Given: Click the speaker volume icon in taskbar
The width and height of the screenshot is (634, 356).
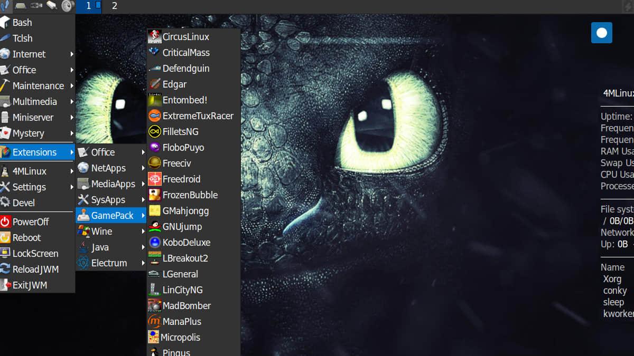Looking at the screenshot, I should pyautogui.click(x=67, y=6).
